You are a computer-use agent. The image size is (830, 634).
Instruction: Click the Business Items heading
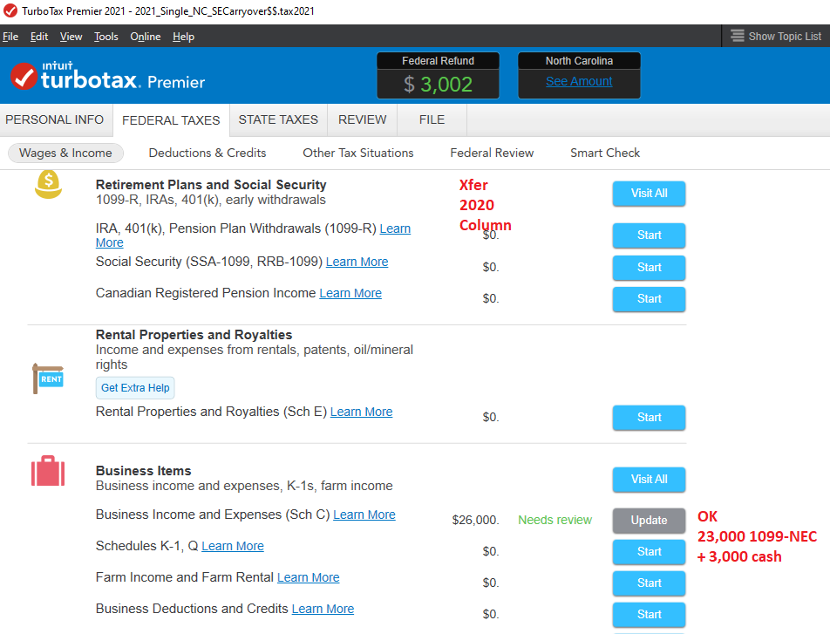coord(144,471)
